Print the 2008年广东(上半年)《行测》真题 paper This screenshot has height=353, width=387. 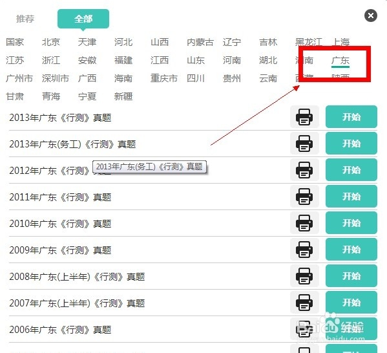[x=304, y=276]
